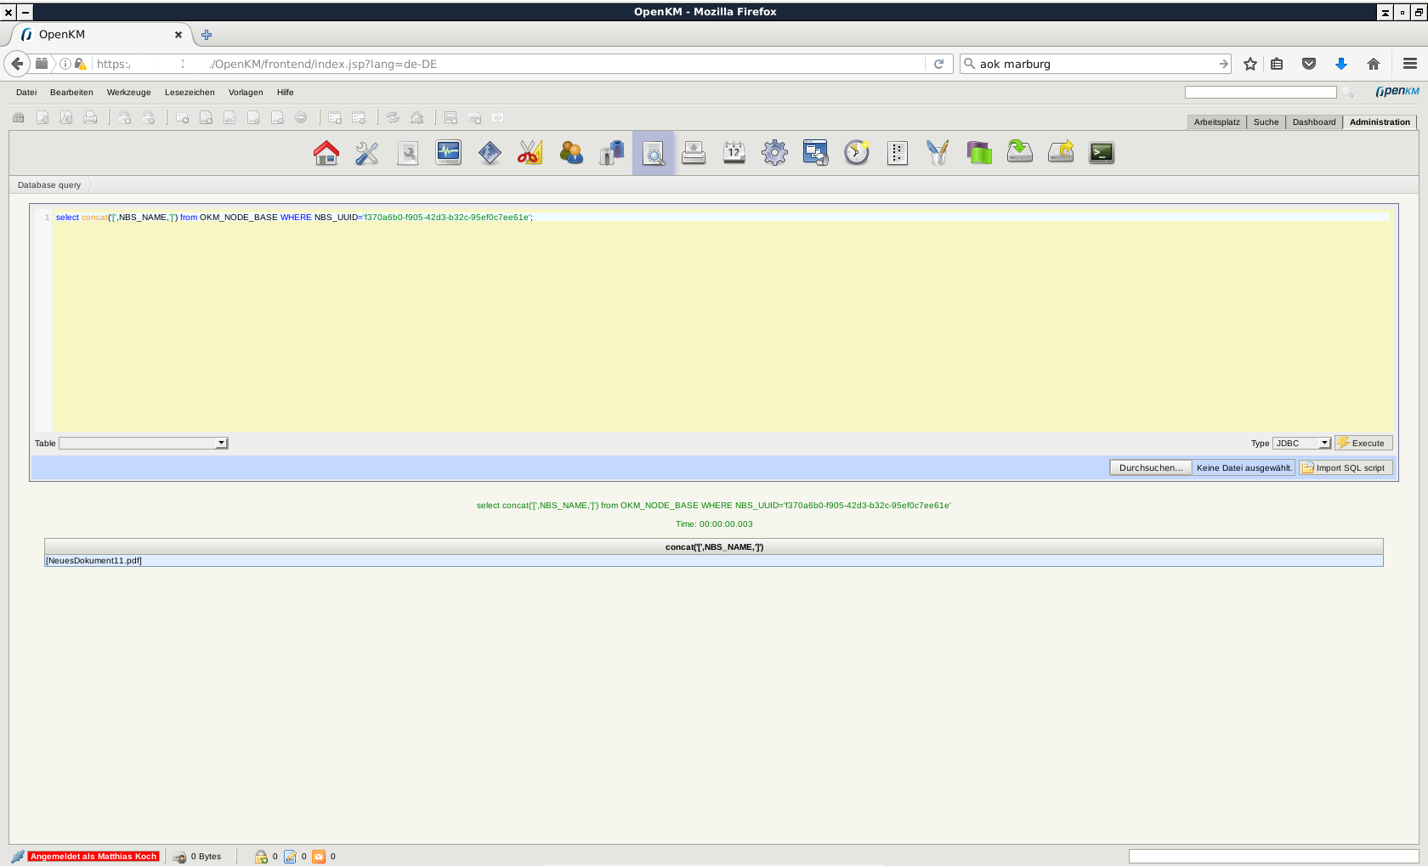Open the Reports printer tool
1428x866 pixels.
point(693,152)
